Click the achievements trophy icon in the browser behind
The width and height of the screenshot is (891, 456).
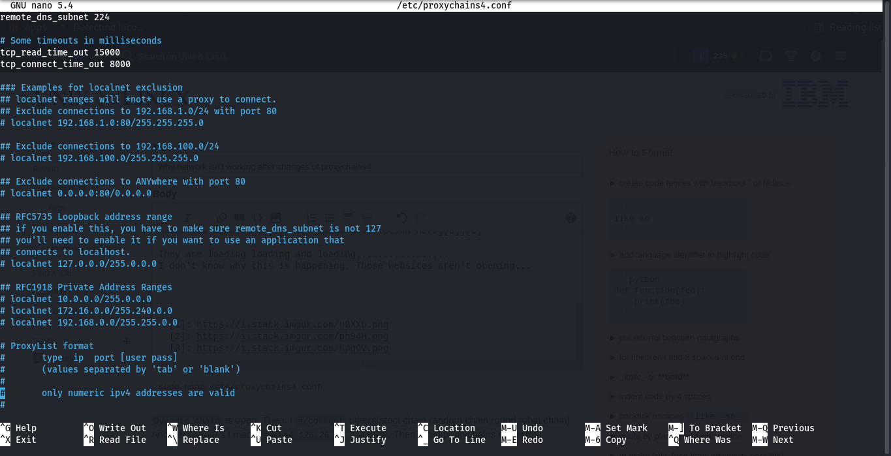click(791, 56)
